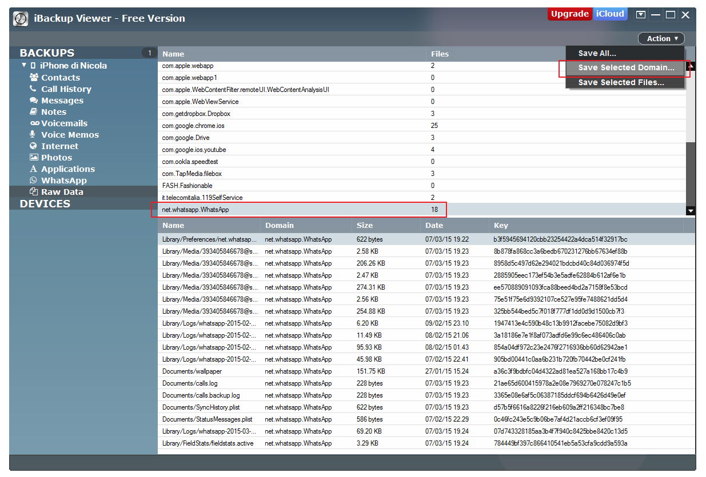Click the backups count badge showing 1
This screenshot has width=706, height=477.
click(149, 53)
